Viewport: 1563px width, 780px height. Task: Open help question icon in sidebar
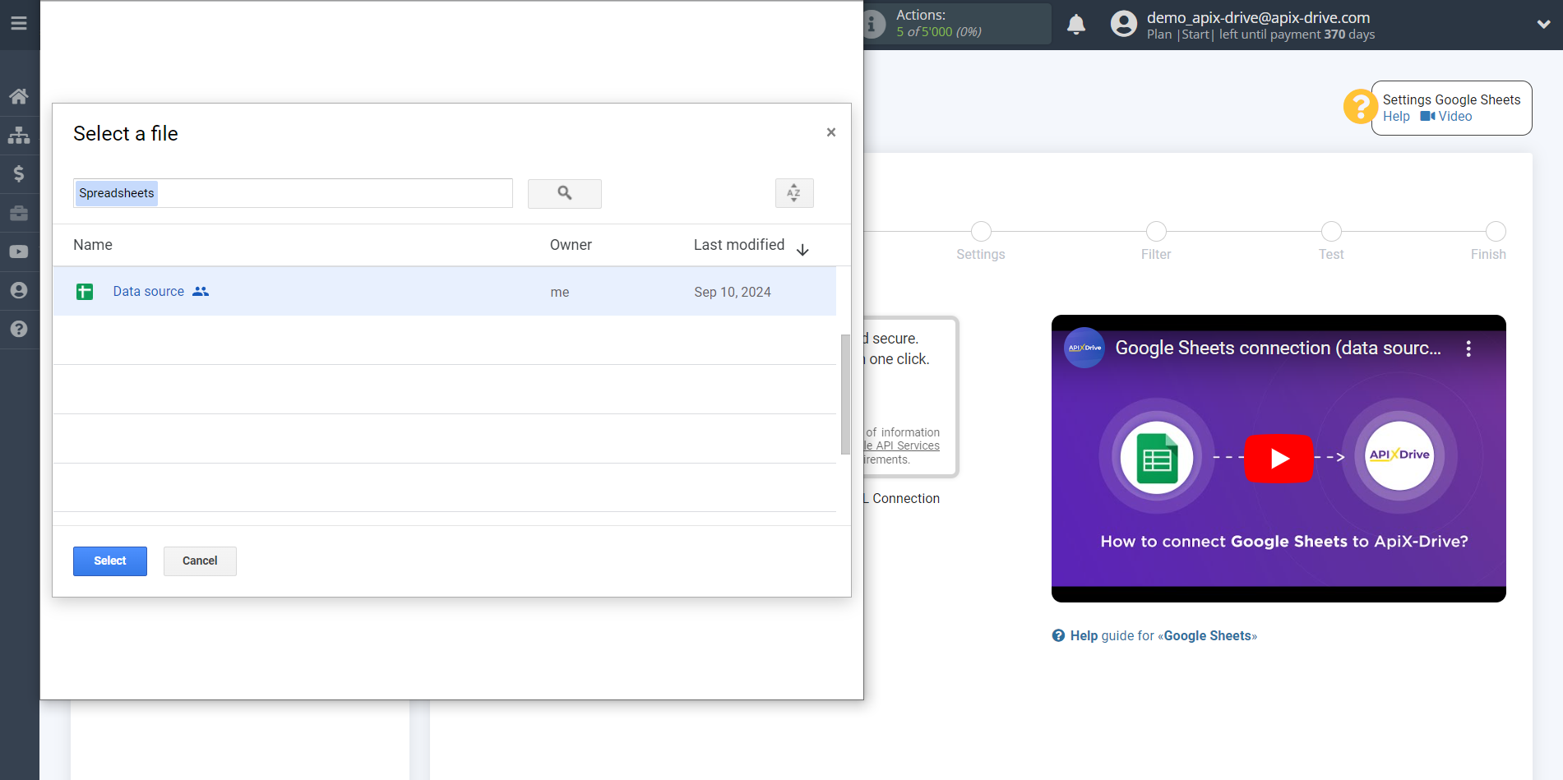(x=19, y=329)
